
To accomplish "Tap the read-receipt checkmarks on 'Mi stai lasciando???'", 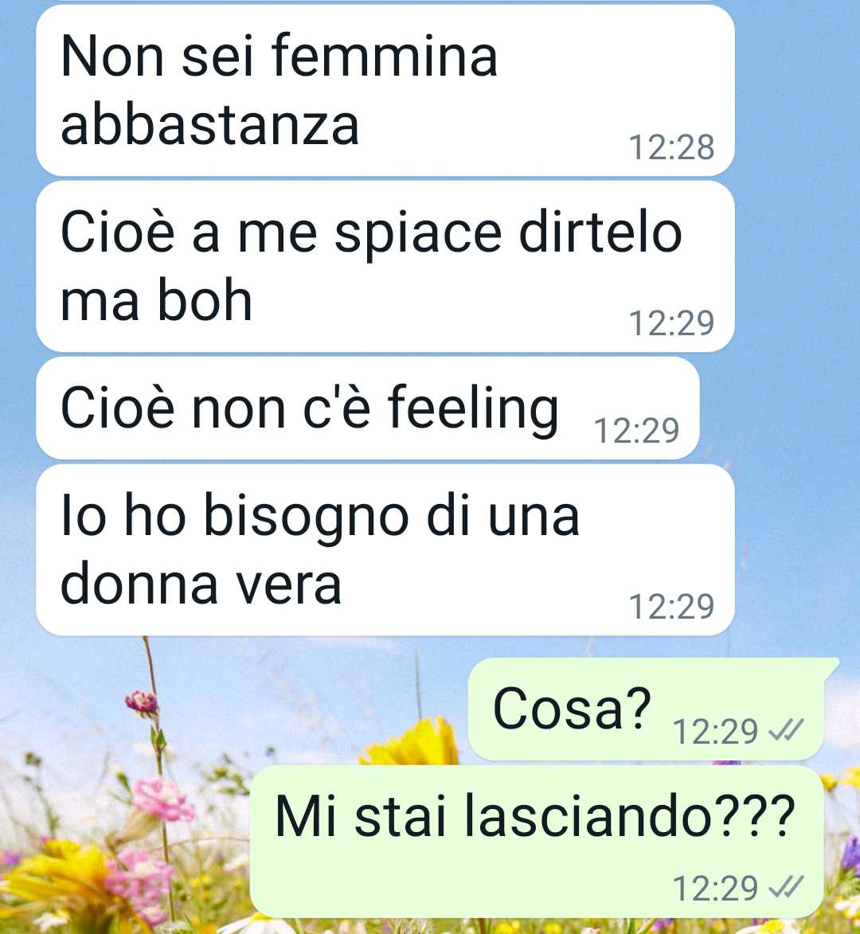I will [x=786, y=886].
